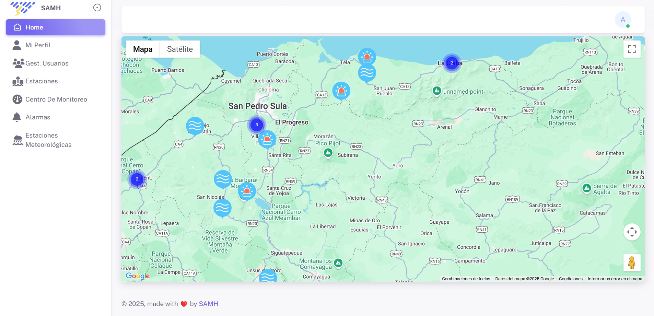Screen dimensions: 654x316
Task: Enter fullscreen using the map fullscreen icon
Action: 632,49
